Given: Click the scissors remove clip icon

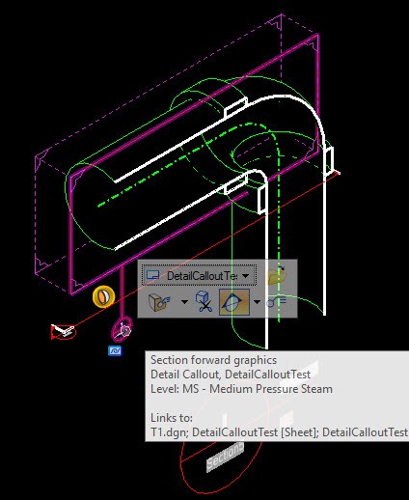Looking at the screenshot, I should (204, 302).
